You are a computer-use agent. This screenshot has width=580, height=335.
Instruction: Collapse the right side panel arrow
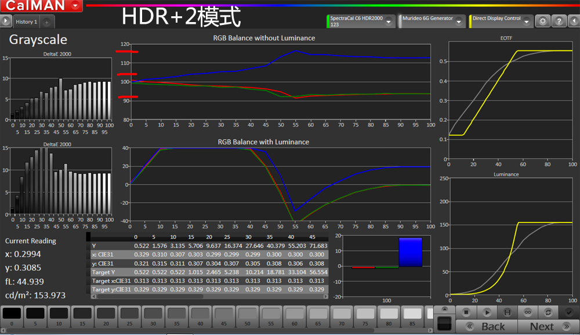(574, 21)
